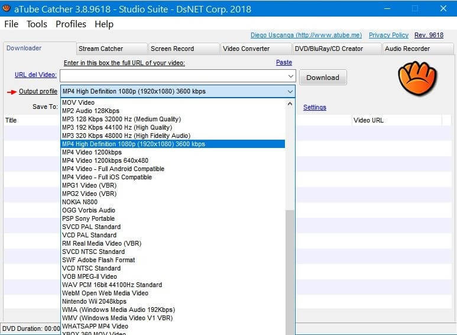The height and width of the screenshot is (335, 457).
Task: Select NOKIA N800 profile
Action: (x=173, y=202)
